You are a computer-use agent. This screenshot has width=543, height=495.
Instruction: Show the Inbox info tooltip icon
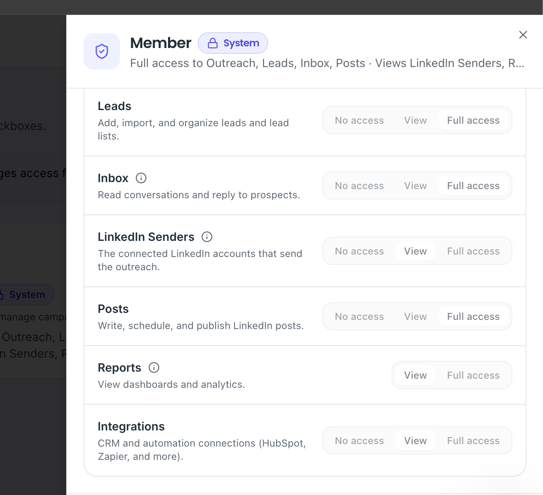[141, 178]
